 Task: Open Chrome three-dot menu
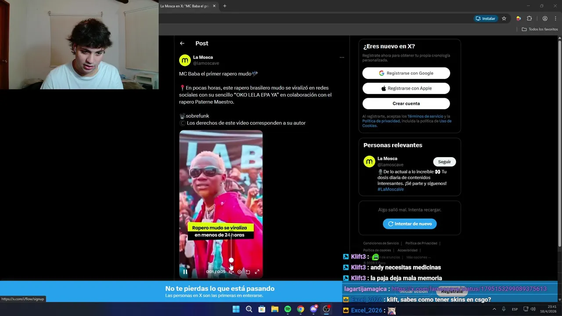(555, 18)
